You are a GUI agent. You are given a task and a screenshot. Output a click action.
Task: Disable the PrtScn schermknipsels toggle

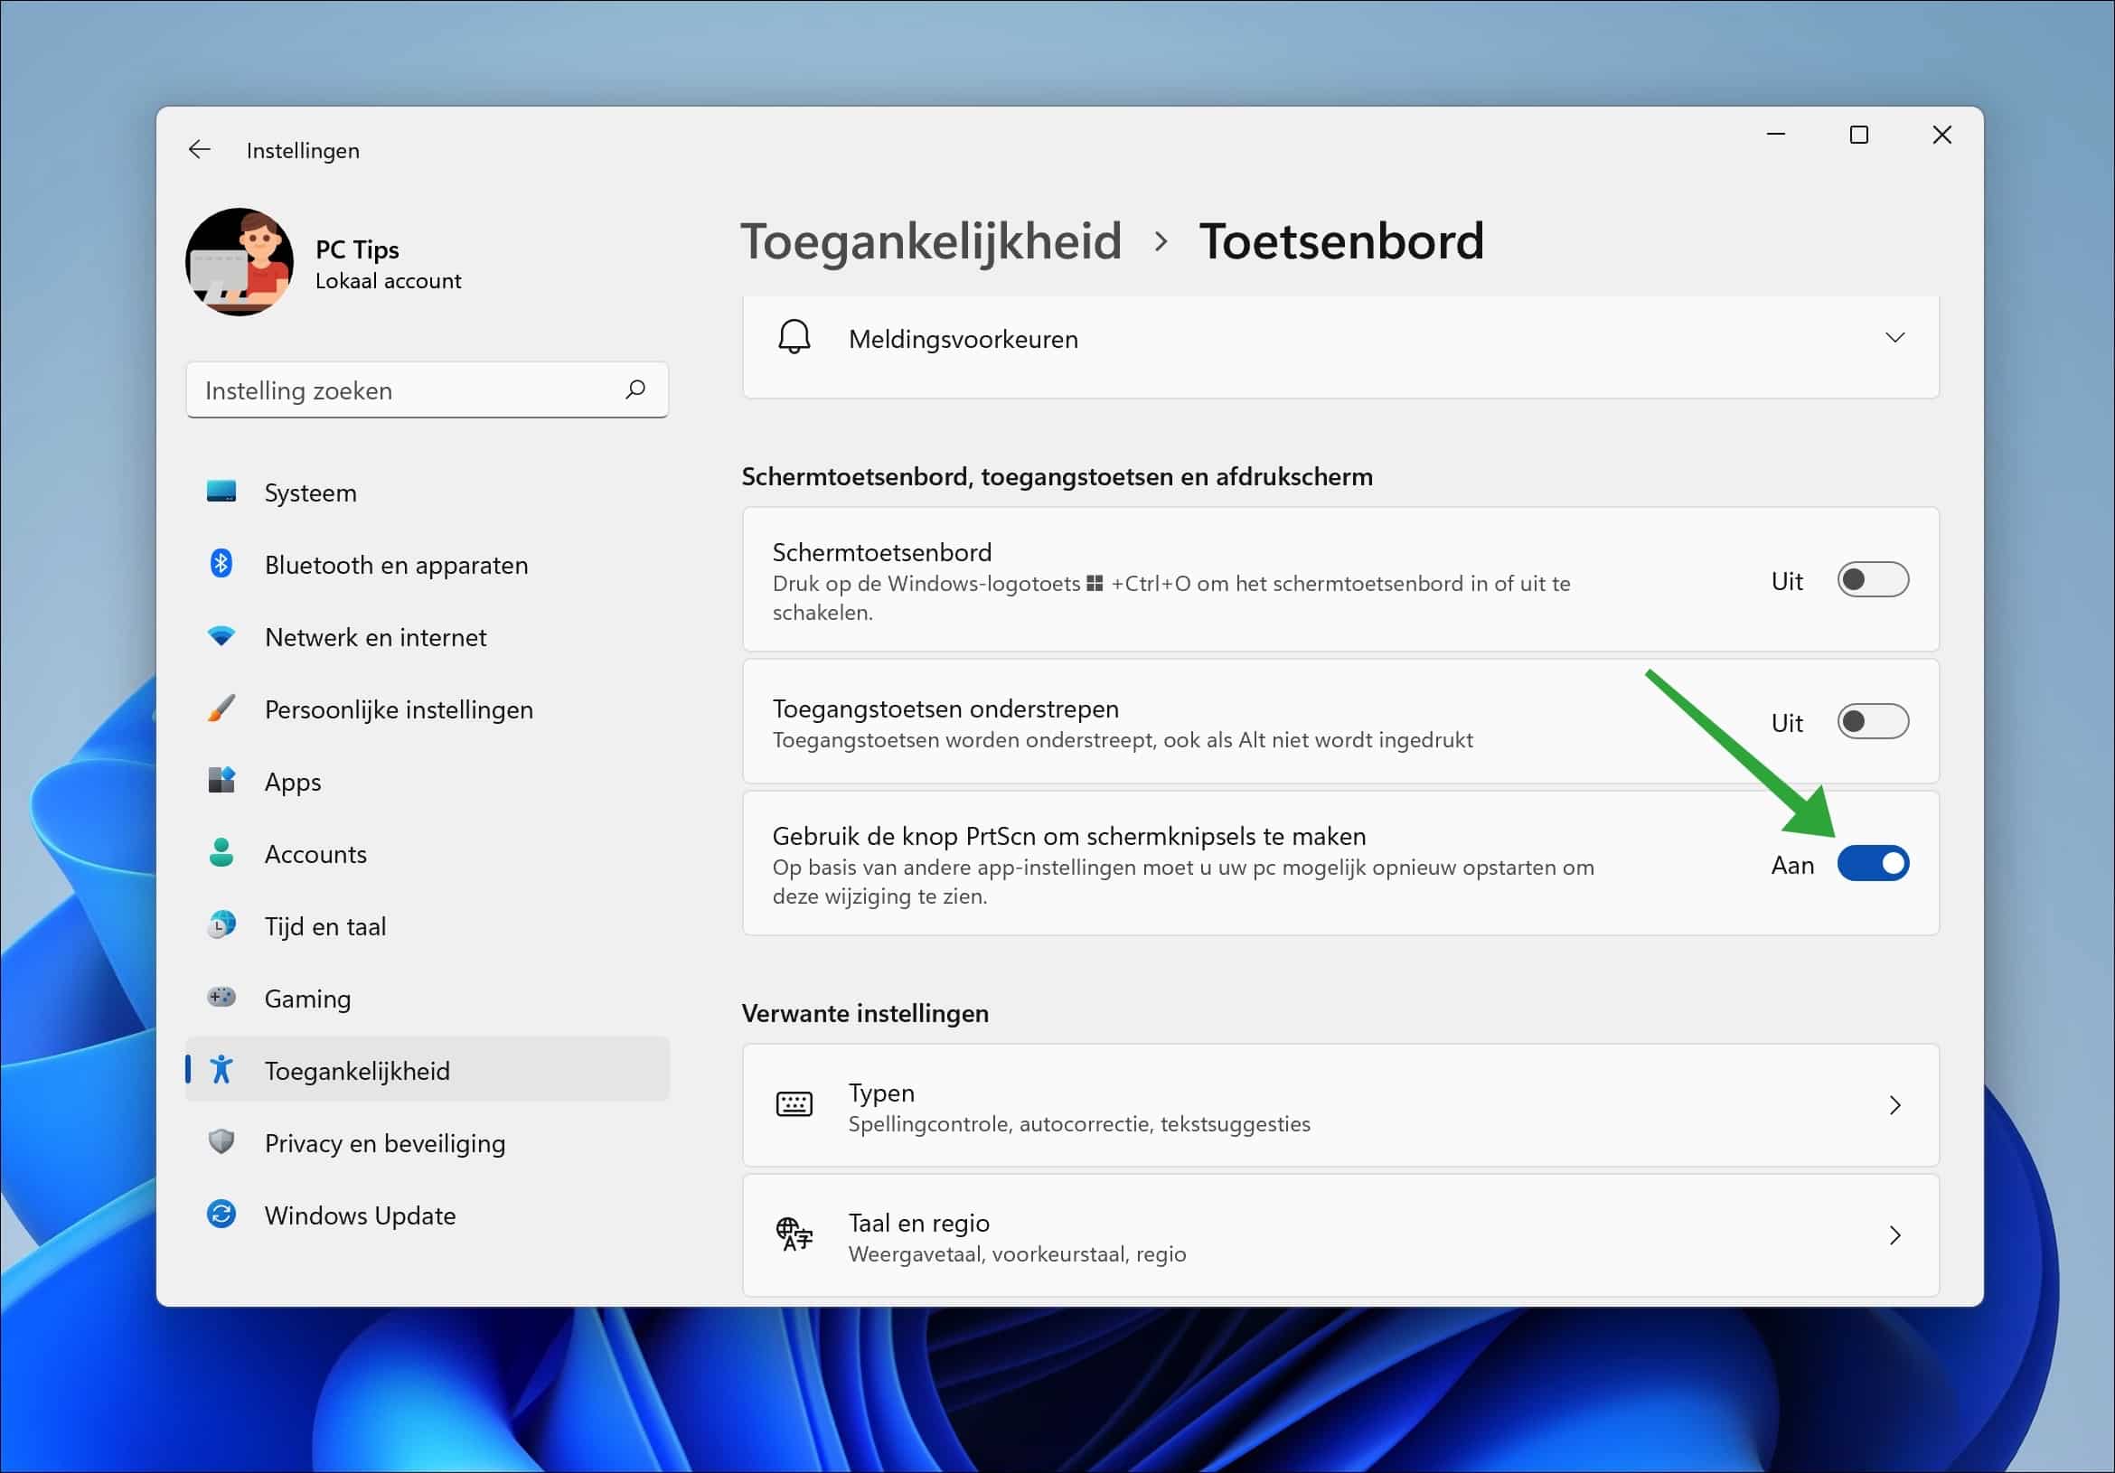[x=1875, y=863]
